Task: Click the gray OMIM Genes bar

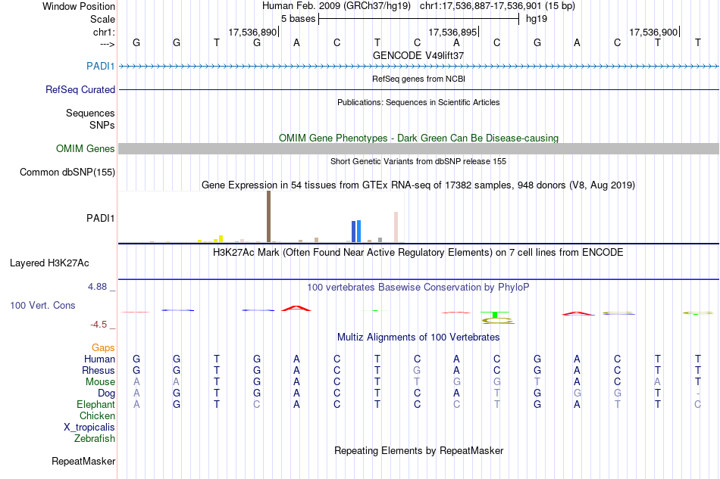Action: (418, 148)
